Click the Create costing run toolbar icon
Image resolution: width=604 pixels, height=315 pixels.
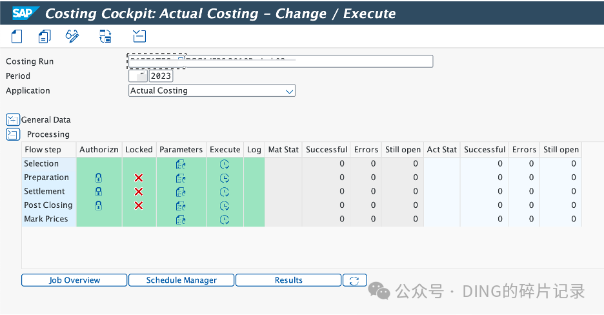point(17,37)
